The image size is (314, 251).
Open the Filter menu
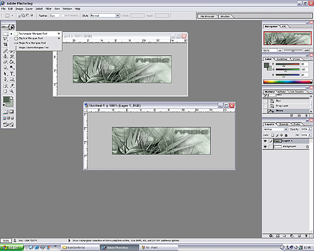[x=48, y=9]
